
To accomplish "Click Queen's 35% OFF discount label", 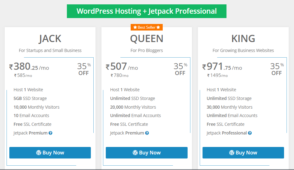I will (180, 69).
